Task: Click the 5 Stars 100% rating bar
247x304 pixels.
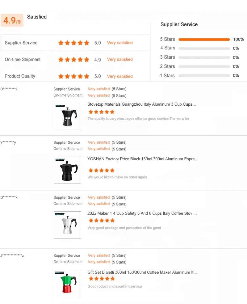Action: pos(204,40)
